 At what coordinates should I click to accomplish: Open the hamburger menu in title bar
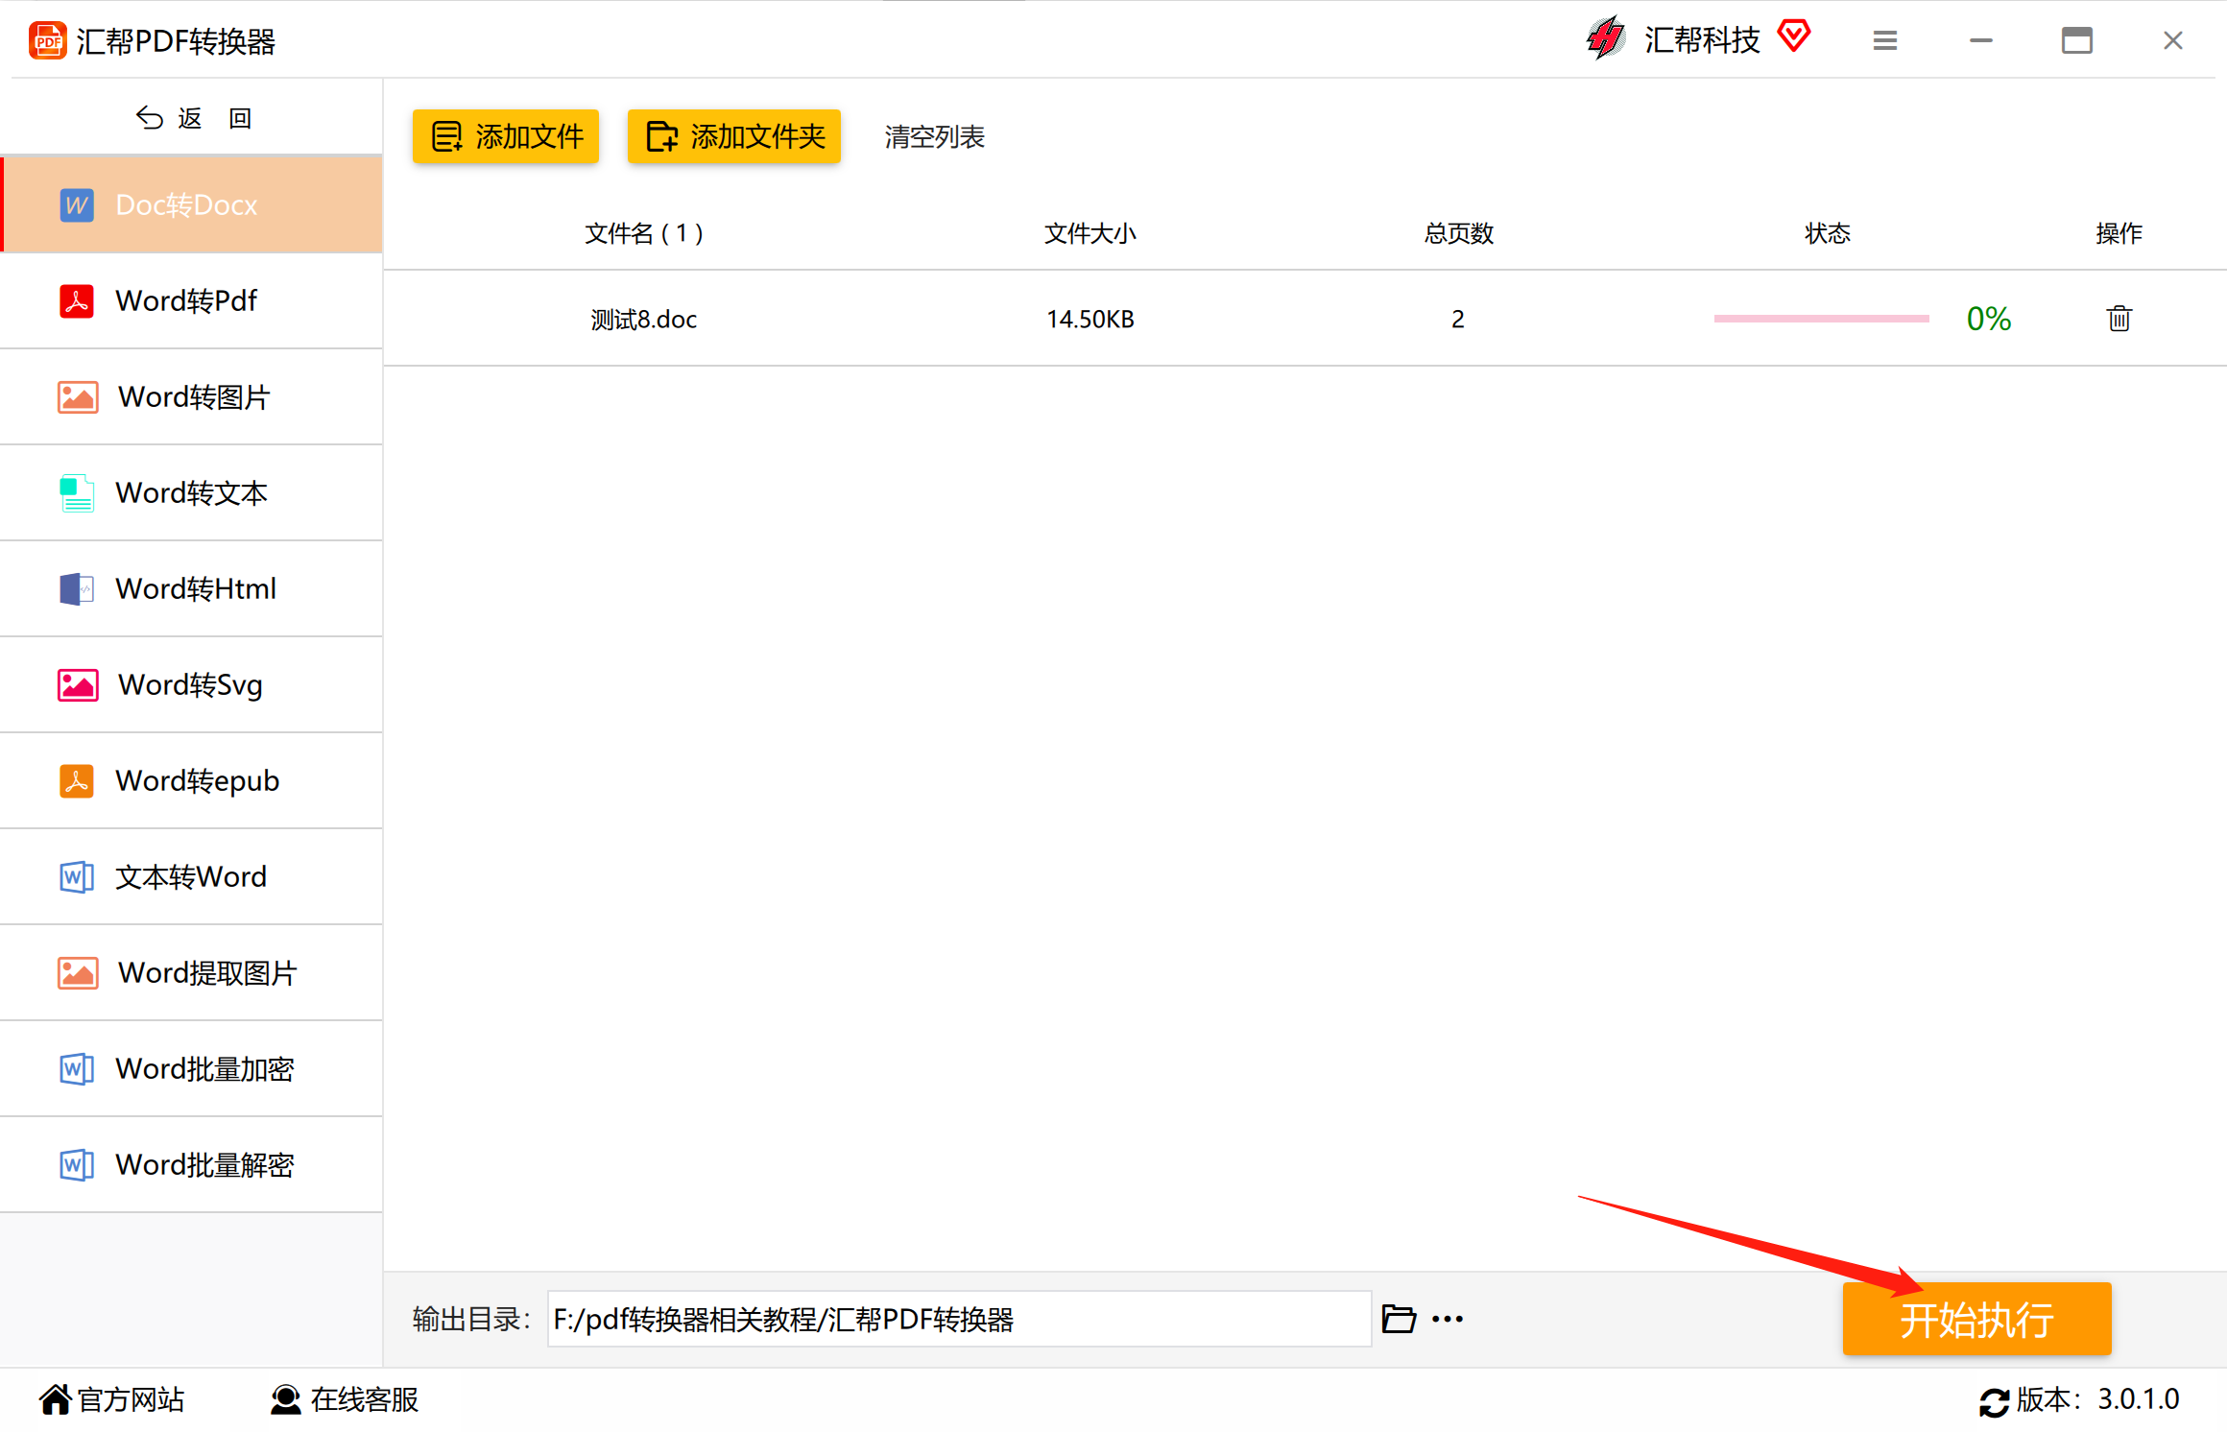(1885, 40)
